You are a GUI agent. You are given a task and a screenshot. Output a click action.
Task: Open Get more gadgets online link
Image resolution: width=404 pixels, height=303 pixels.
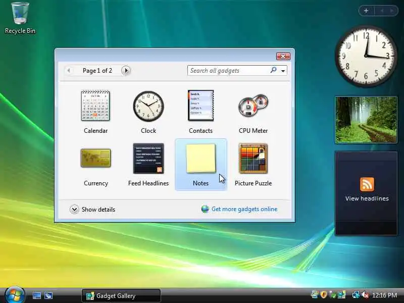pos(244,209)
